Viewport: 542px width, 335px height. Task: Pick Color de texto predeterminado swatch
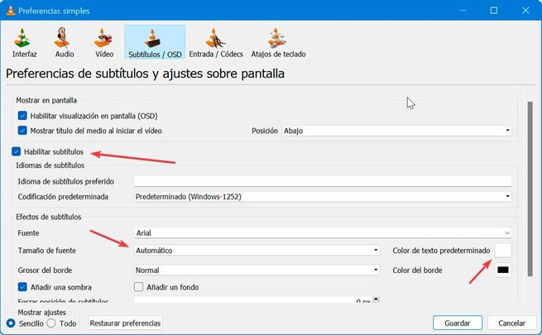502,251
